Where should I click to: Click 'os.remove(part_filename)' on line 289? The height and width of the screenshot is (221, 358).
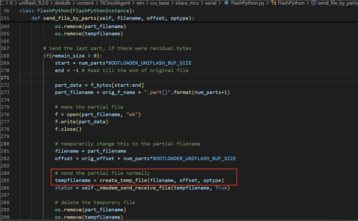pos(90,210)
